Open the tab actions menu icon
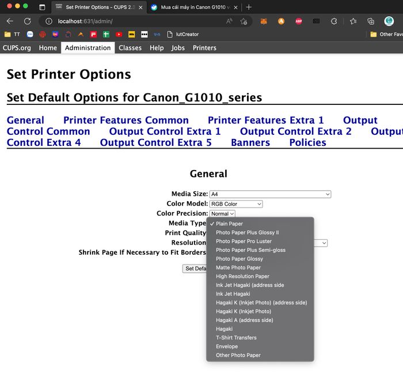The width and height of the screenshot is (403, 377). point(42,7)
